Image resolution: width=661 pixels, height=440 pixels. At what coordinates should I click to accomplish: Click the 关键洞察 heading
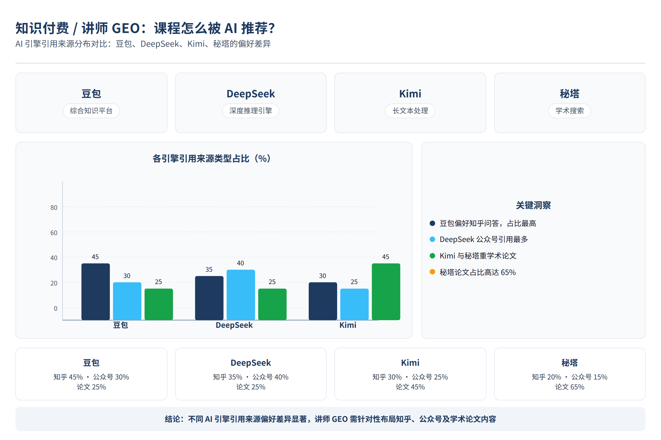(533, 205)
